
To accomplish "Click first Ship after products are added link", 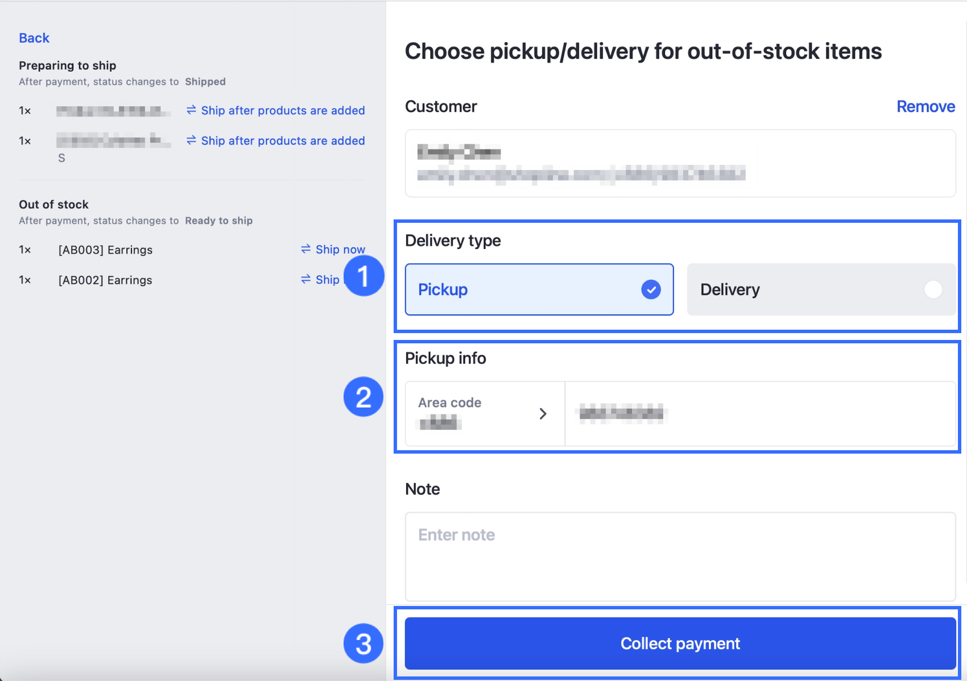I will coord(283,110).
